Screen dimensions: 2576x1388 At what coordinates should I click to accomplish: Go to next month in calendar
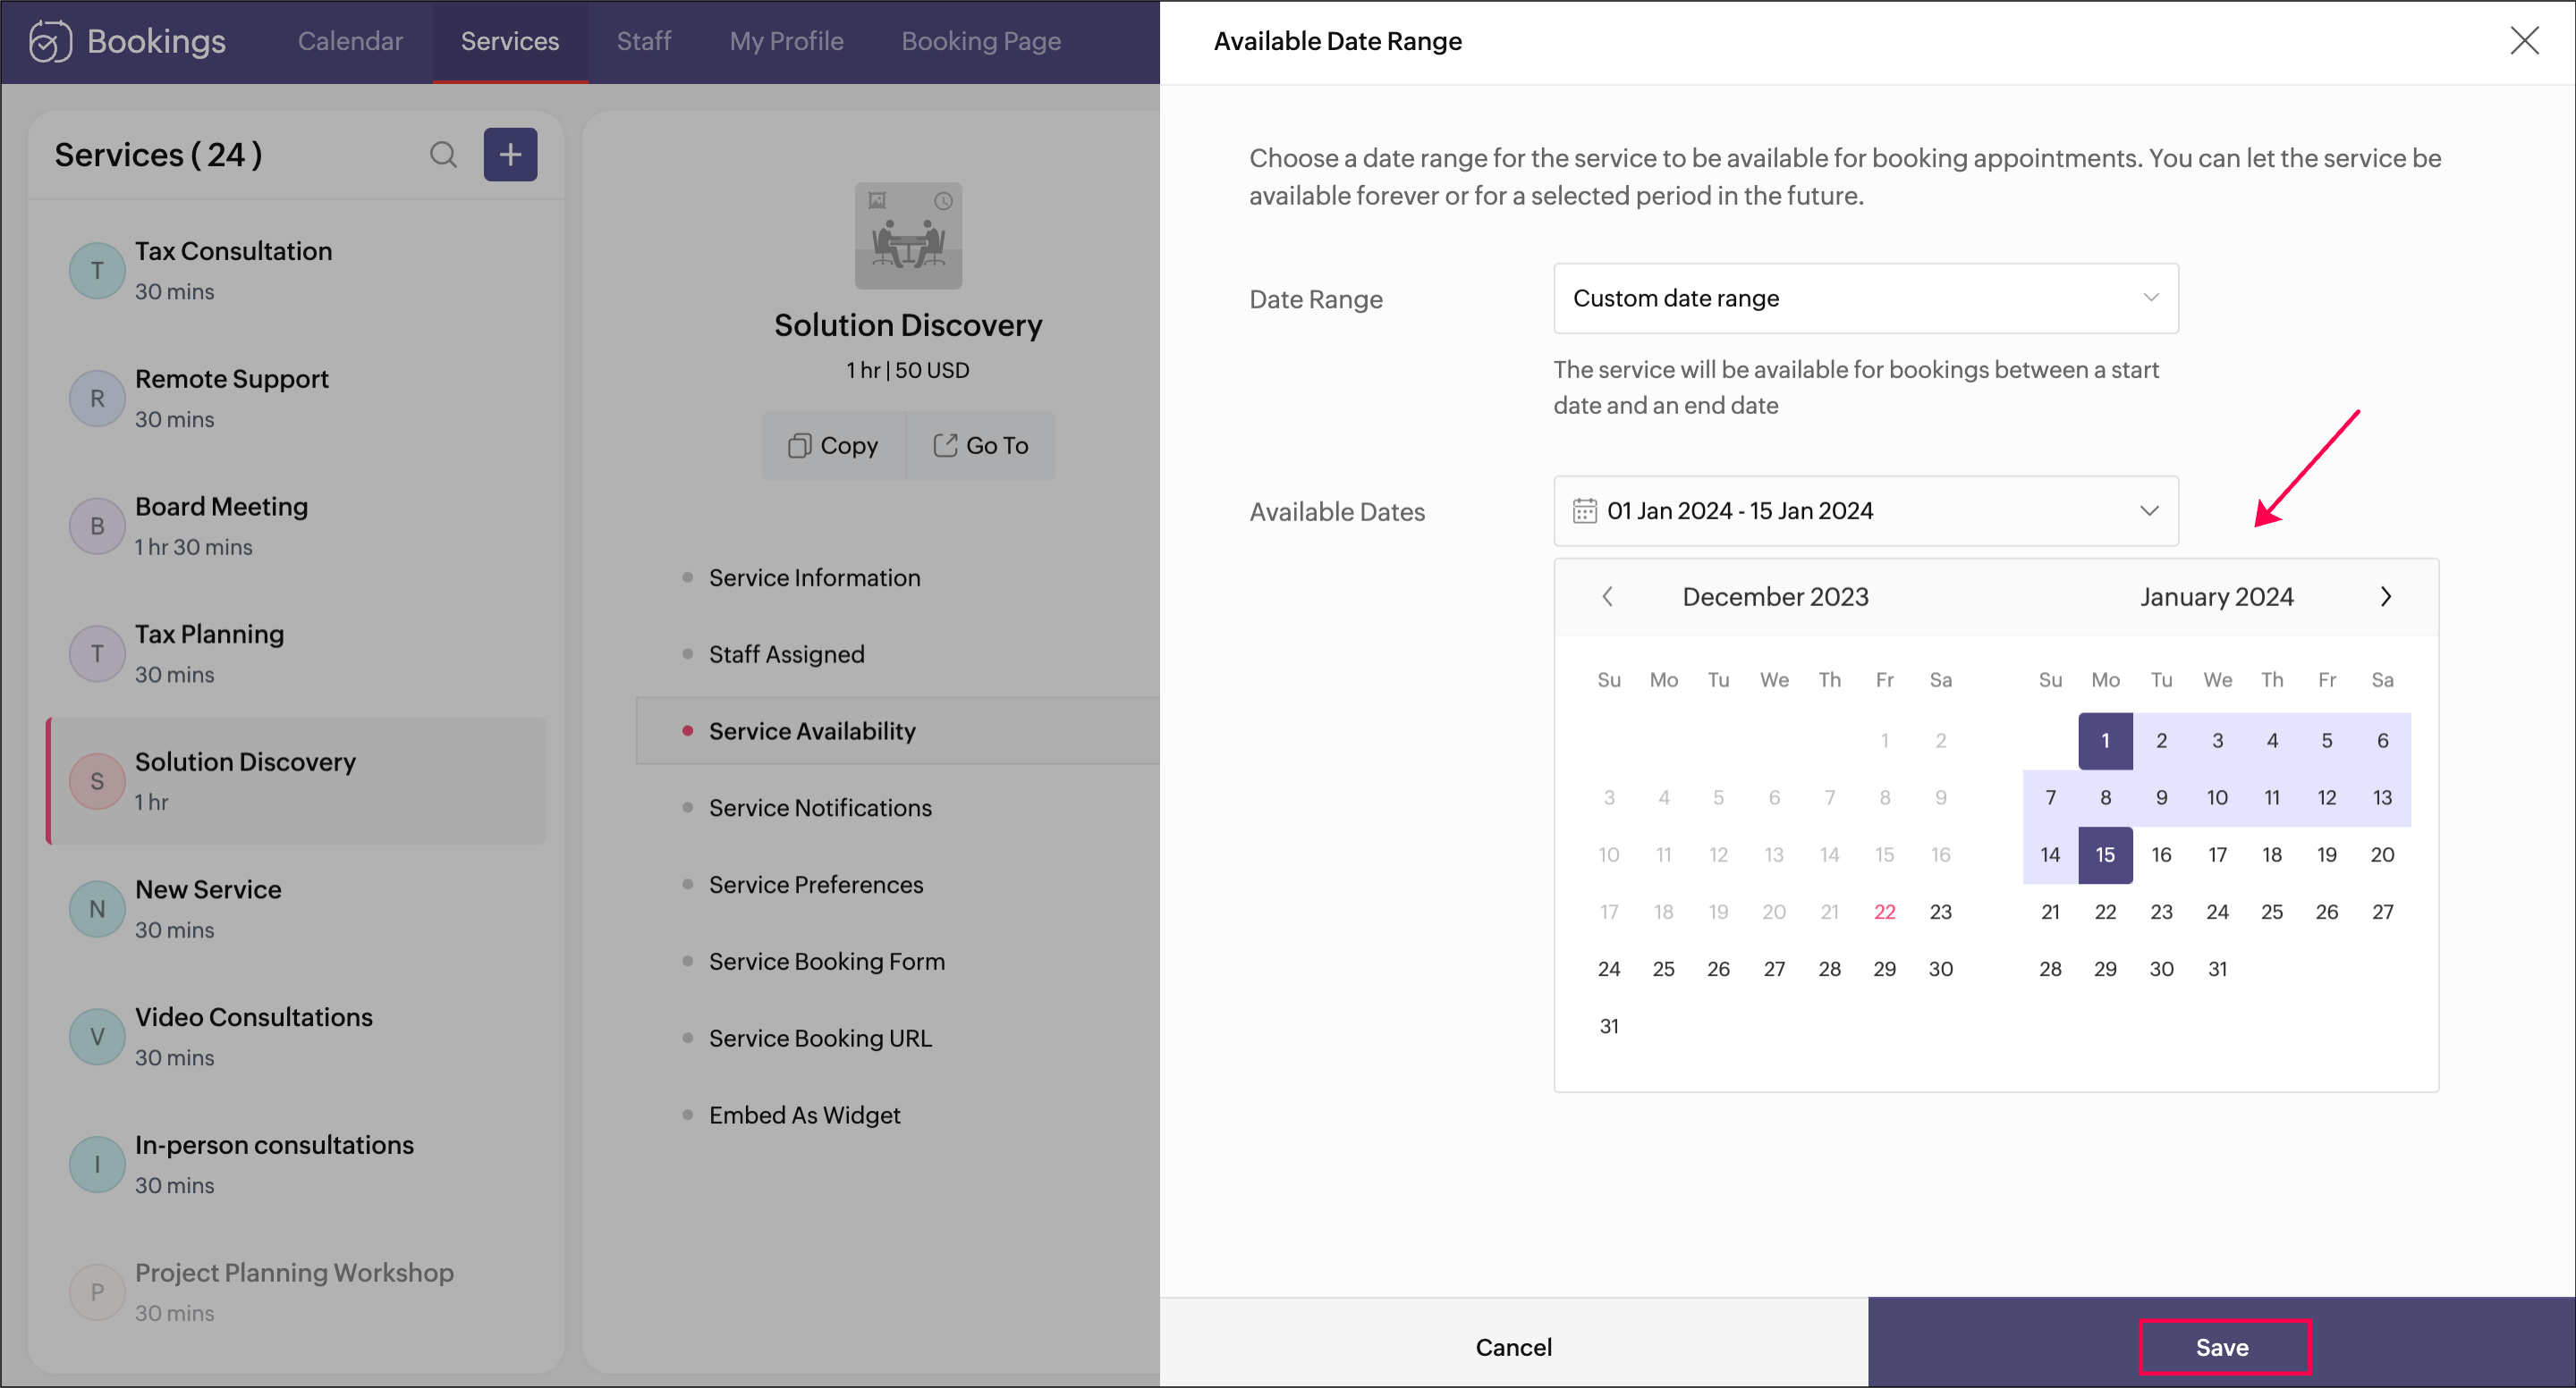2386,596
